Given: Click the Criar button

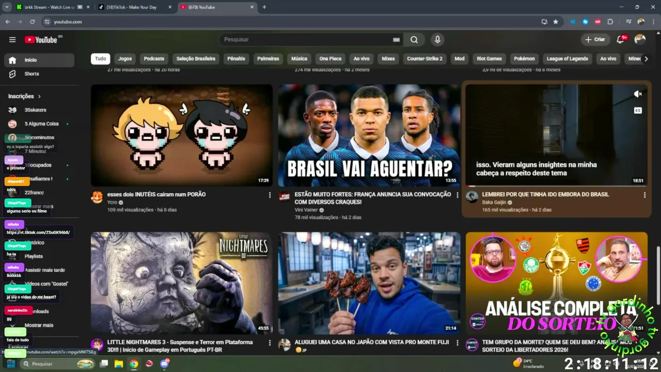Looking at the screenshot, I should (595, 40).
